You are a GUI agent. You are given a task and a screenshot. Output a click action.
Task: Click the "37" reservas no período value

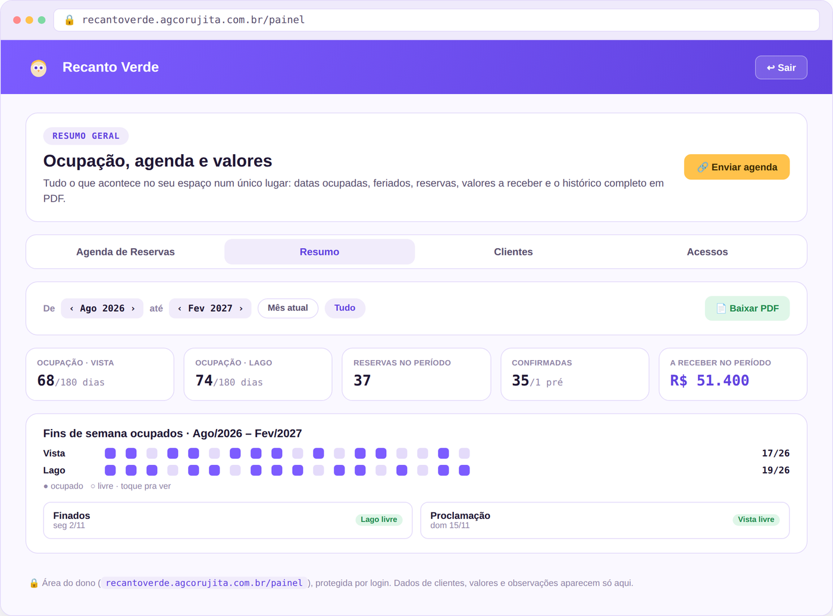click(362, 381)
